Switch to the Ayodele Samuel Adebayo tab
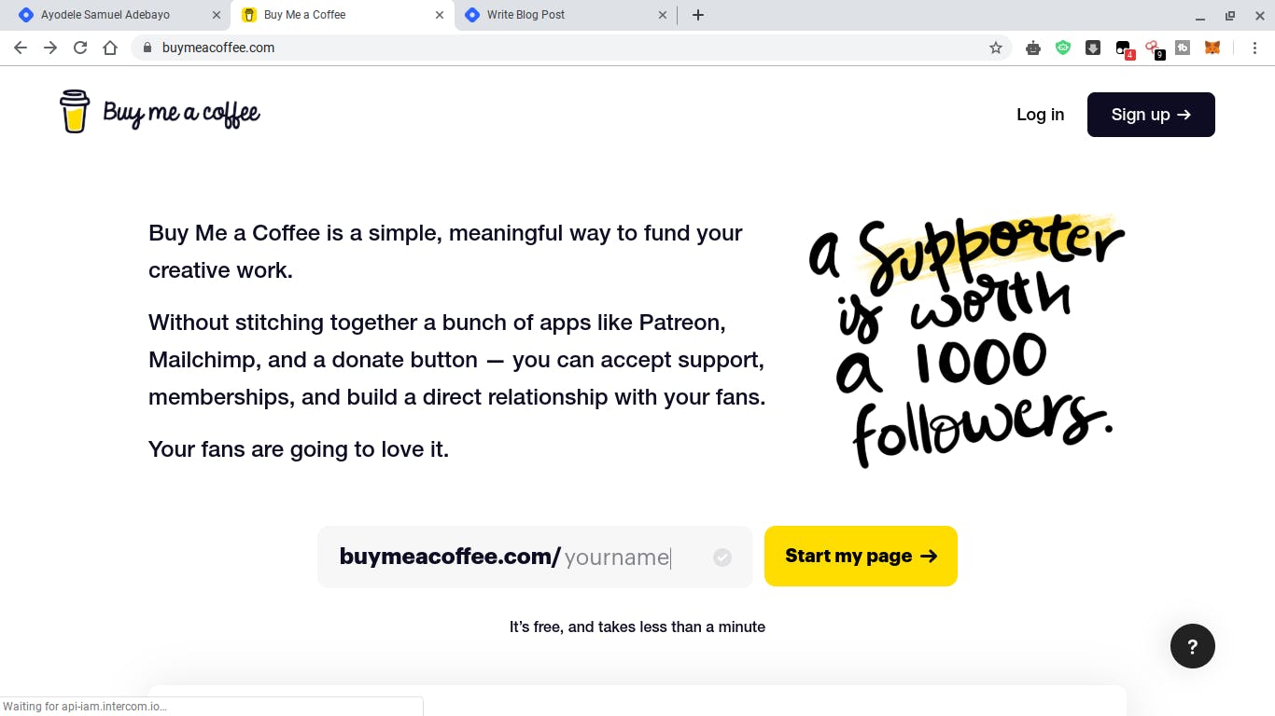This screenshot has height=716, width=1275. pos(105,15)
